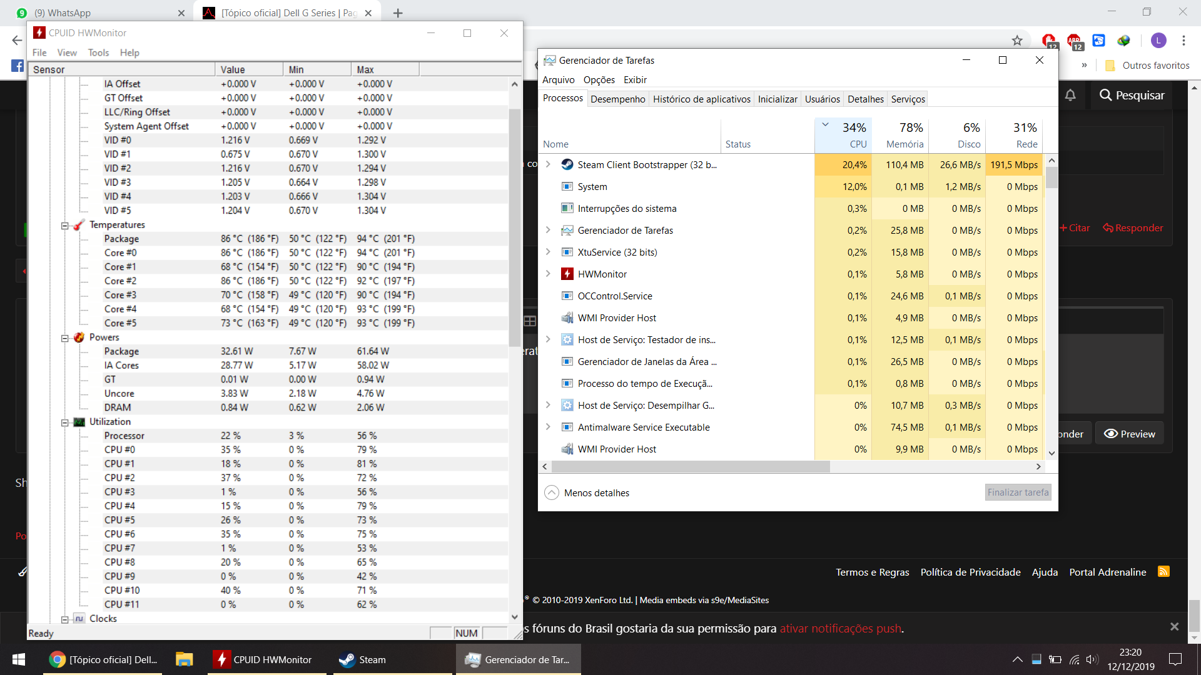This screenshot has width=1201, height=675.
Task: Open the Outros favoritos bookmarks folder
Action: [x=1147, y=65]
